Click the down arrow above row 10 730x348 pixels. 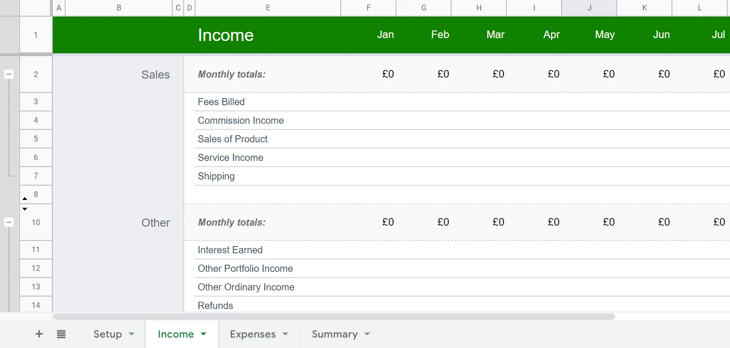coord(25,209)
